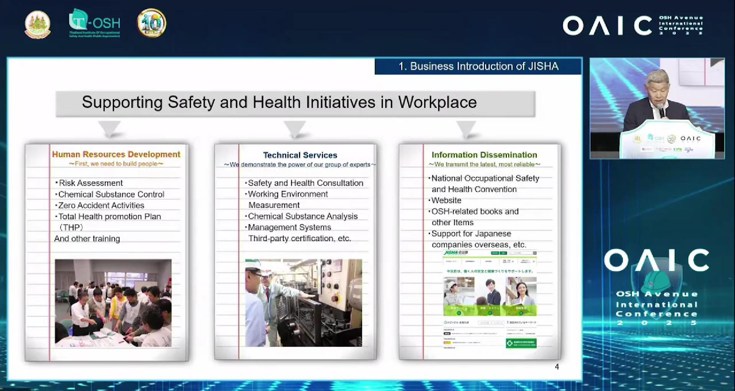
Task: Click the Technical Services heading
Action: coord(300,155)
